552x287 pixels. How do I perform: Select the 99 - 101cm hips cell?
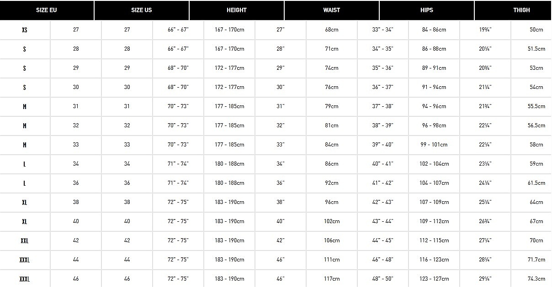coord(434,145)
